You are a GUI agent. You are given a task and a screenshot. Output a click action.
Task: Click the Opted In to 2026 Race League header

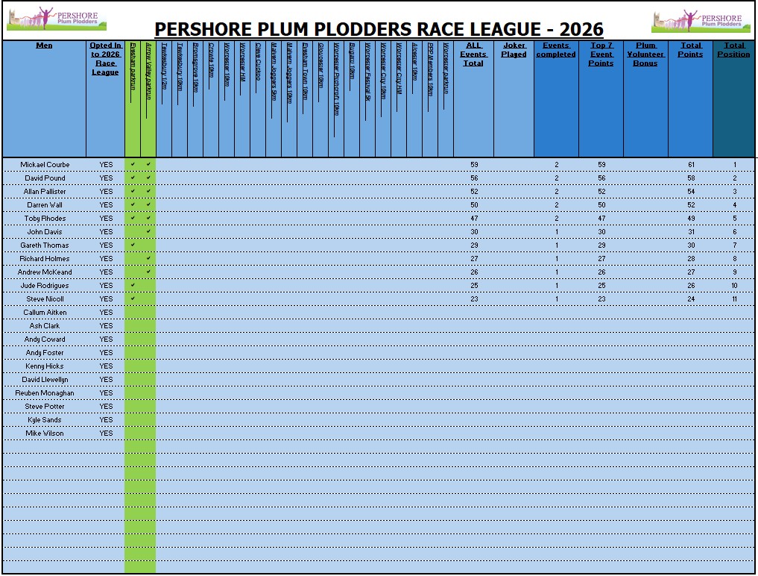pyautogui.click(x=105, y=59)
